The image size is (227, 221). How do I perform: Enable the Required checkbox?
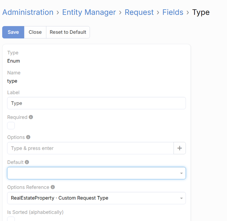point(11,126)
